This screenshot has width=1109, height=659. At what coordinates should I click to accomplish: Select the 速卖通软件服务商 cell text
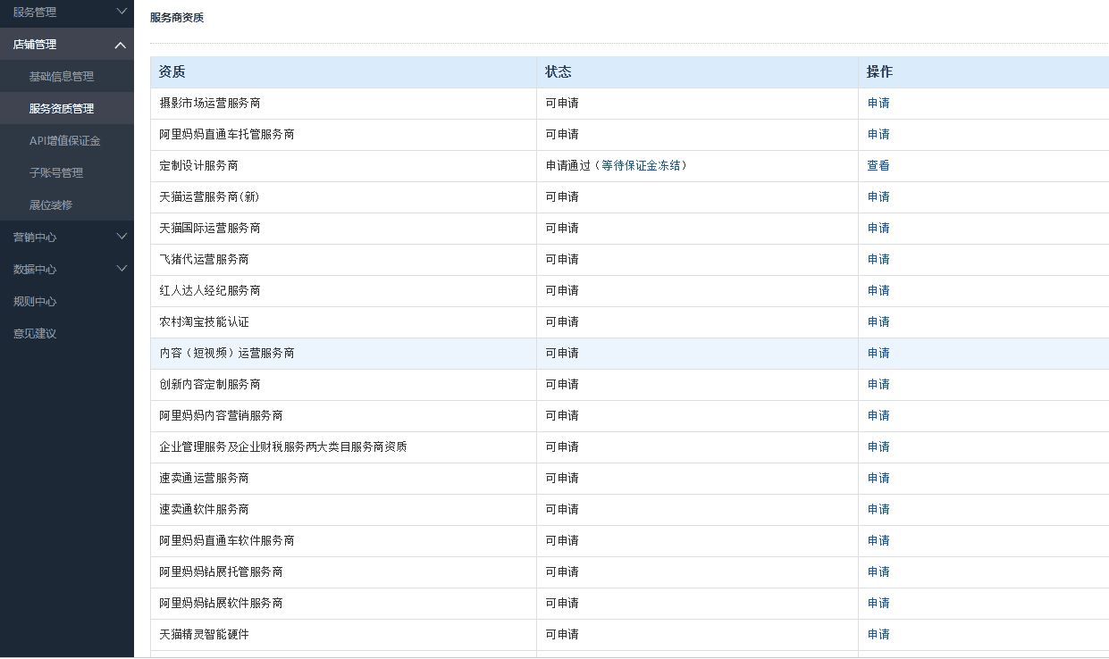tap(204, 510)
